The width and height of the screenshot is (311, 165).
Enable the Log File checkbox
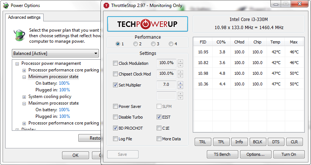coord(115,139)
